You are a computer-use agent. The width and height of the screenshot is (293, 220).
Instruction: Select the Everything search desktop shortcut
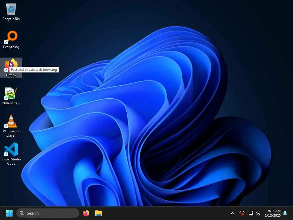[11, 40]
